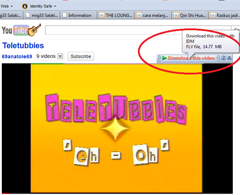The image size is (240, 195).
Task: Click the Teletubbies video player frame
Action: pyautogui.click(x=117, y=128)
